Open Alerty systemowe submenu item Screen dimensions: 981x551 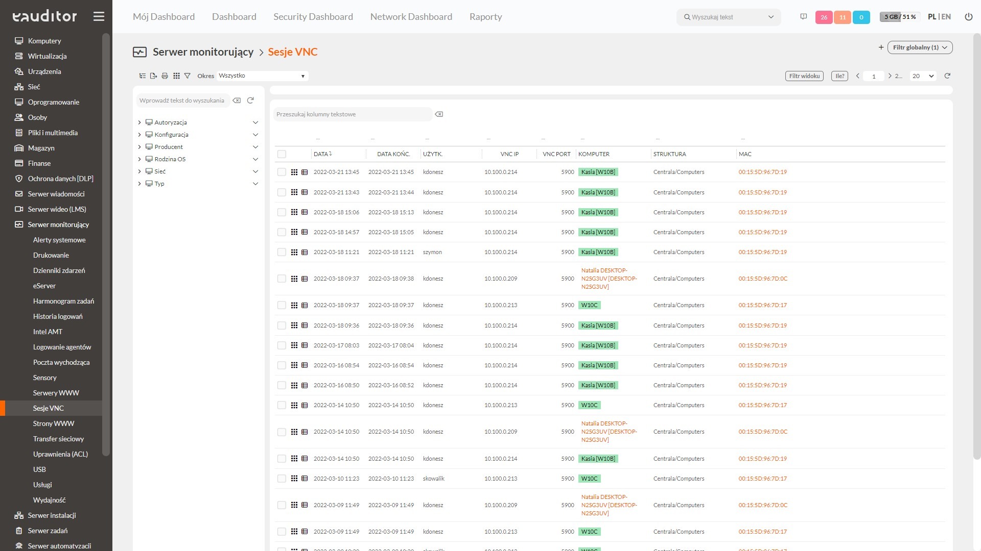(x=59, y=240)
